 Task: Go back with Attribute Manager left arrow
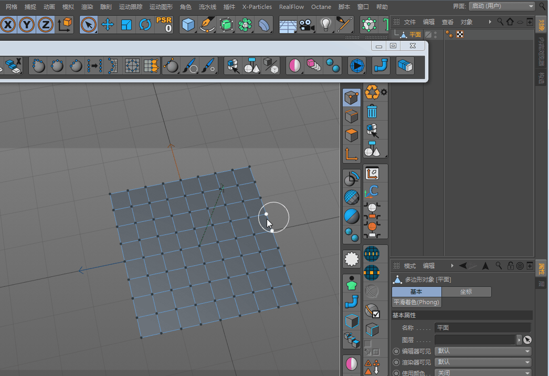[463, 266]
